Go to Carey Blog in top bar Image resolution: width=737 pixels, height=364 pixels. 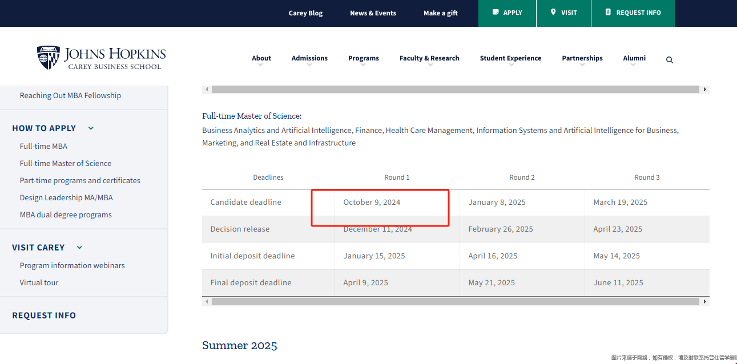tap(305, 13)
